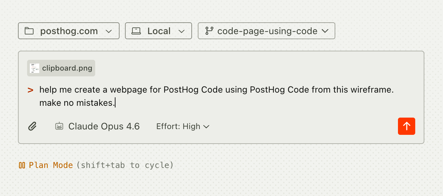Open the Local environment dropdown

[x=159, y=31]
